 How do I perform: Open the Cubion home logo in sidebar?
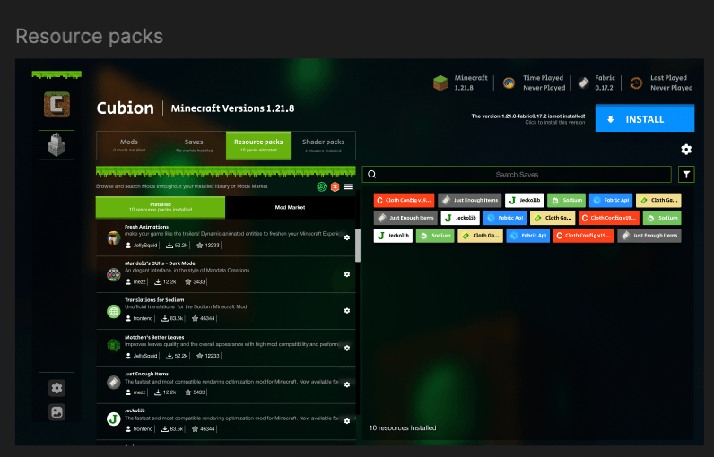pyautogui.click(x=57, y=105)
